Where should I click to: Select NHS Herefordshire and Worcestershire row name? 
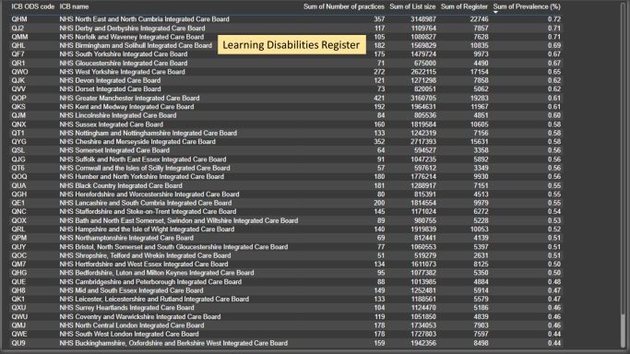tap(149, 195)
